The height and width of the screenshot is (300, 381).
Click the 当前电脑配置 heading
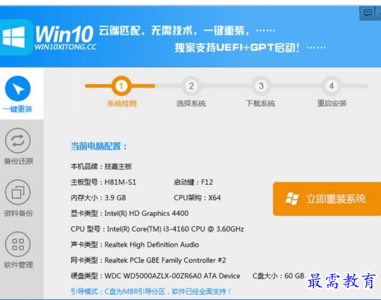point(99,147)
